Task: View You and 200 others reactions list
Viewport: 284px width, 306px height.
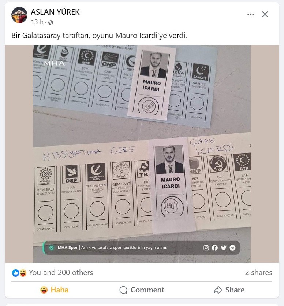Action: point(61,273)
